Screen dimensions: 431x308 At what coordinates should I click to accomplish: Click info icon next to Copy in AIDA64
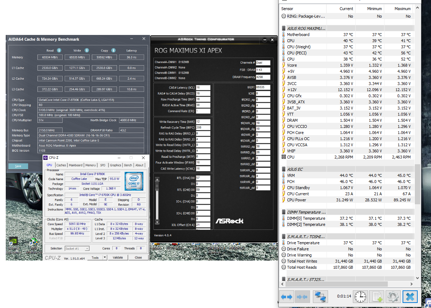coord(113,50)
